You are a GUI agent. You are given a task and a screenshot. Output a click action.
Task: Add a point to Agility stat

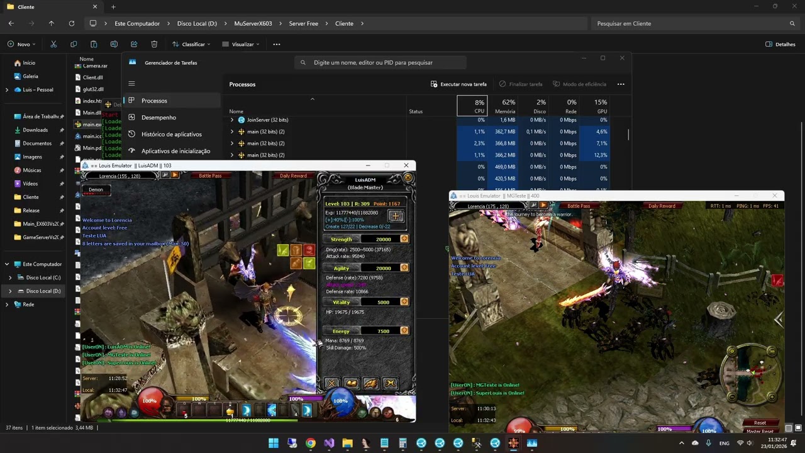tap(404, 268)
